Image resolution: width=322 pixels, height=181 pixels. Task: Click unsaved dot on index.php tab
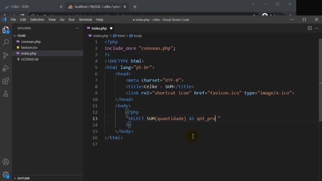point(111,28)
